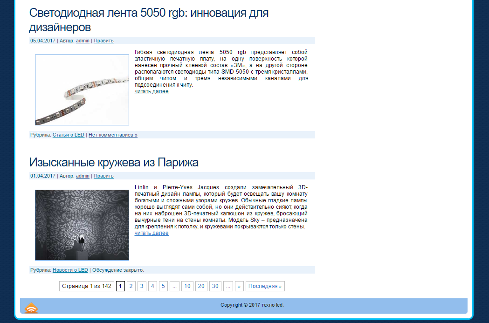This screenshot has width=489, height=323.
Task: Jump to pagination page 20
Action: click(201, 286)
